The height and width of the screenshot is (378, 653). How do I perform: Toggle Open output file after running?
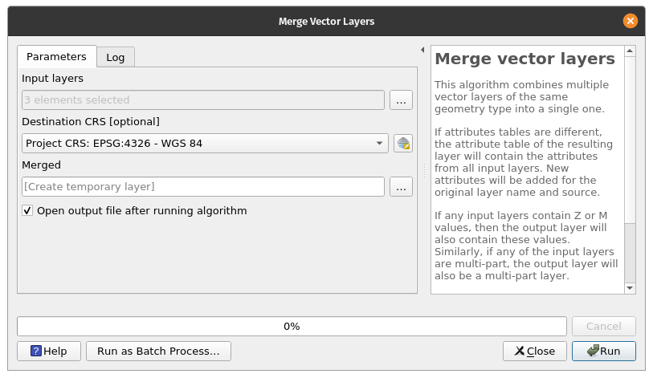pyautogui.click(x=28, y=211)
